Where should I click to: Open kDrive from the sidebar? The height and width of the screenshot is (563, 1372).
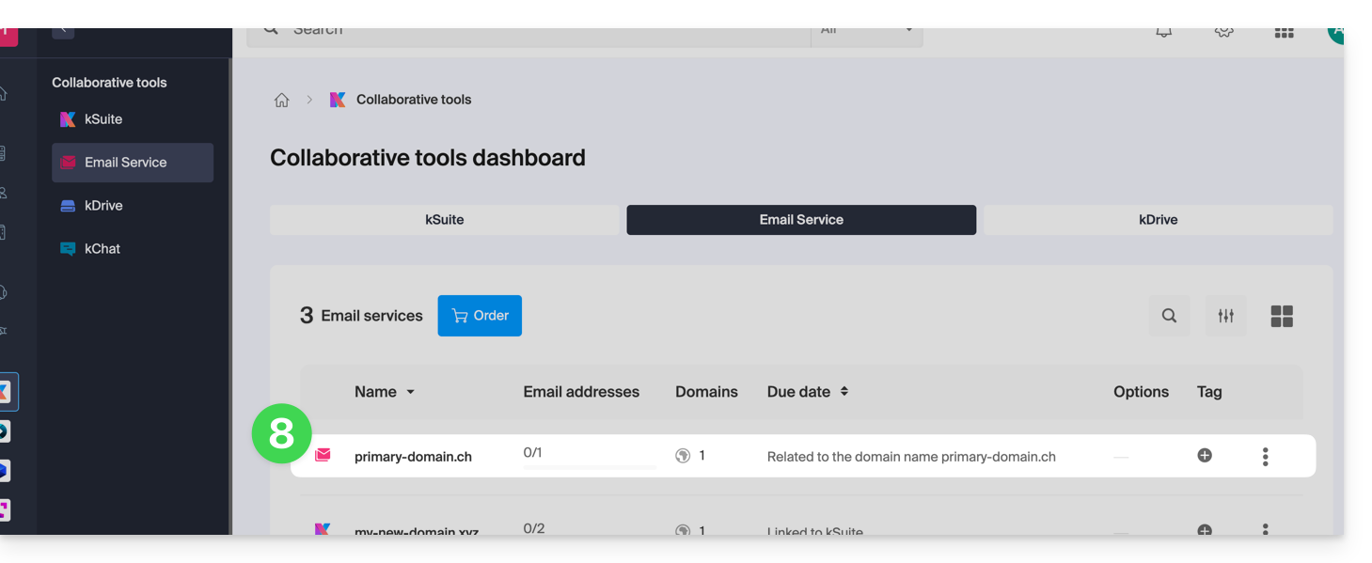click(x=103, y=206)
